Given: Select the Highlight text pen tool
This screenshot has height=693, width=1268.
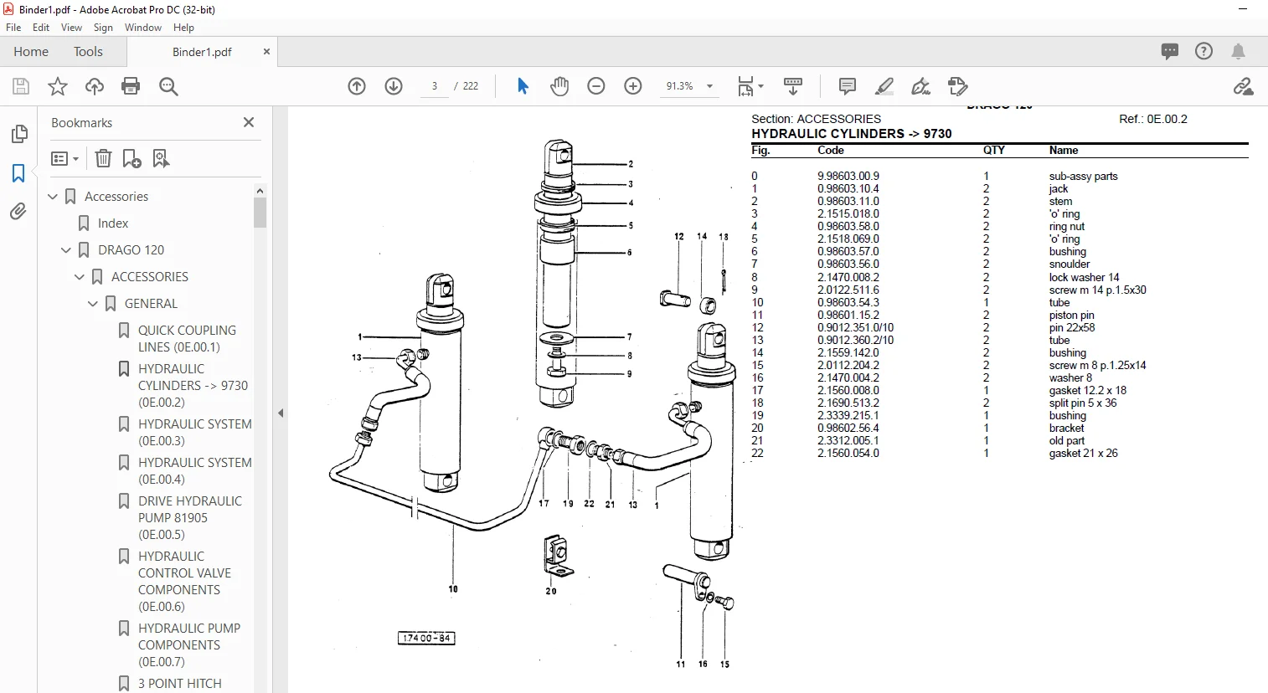Looking at the screenshot, I should pos(884,86).
